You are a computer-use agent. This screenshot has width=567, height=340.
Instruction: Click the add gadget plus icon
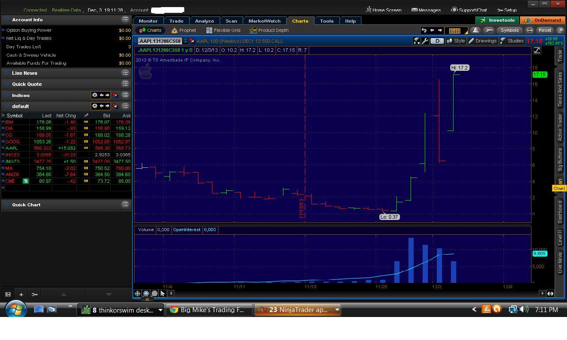(x=21, y=294)
